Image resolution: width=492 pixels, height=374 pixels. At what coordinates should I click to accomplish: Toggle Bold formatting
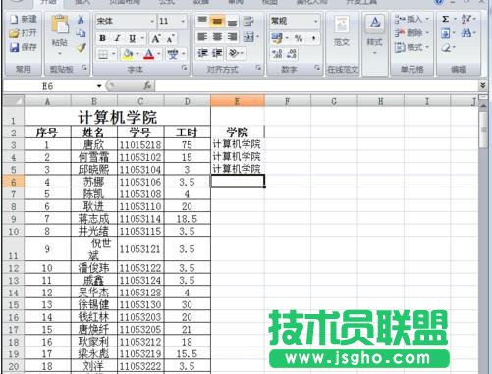coord(102,38)
